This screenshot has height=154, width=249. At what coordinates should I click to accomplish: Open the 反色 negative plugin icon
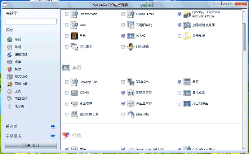(x=74, y=36)
